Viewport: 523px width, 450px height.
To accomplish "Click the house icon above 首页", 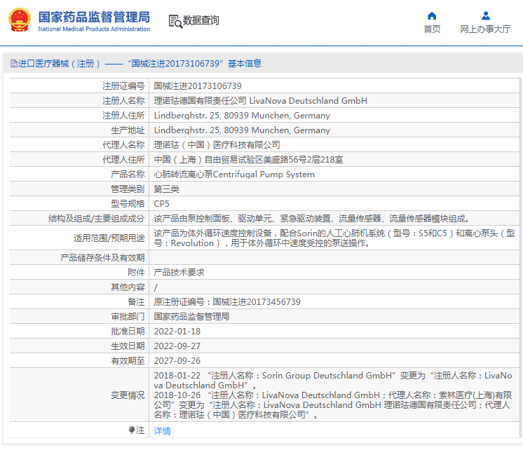I will point(432,15).
